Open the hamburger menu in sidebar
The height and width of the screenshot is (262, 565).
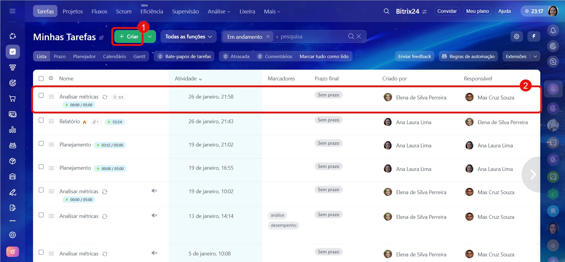(x=13, y=11)
